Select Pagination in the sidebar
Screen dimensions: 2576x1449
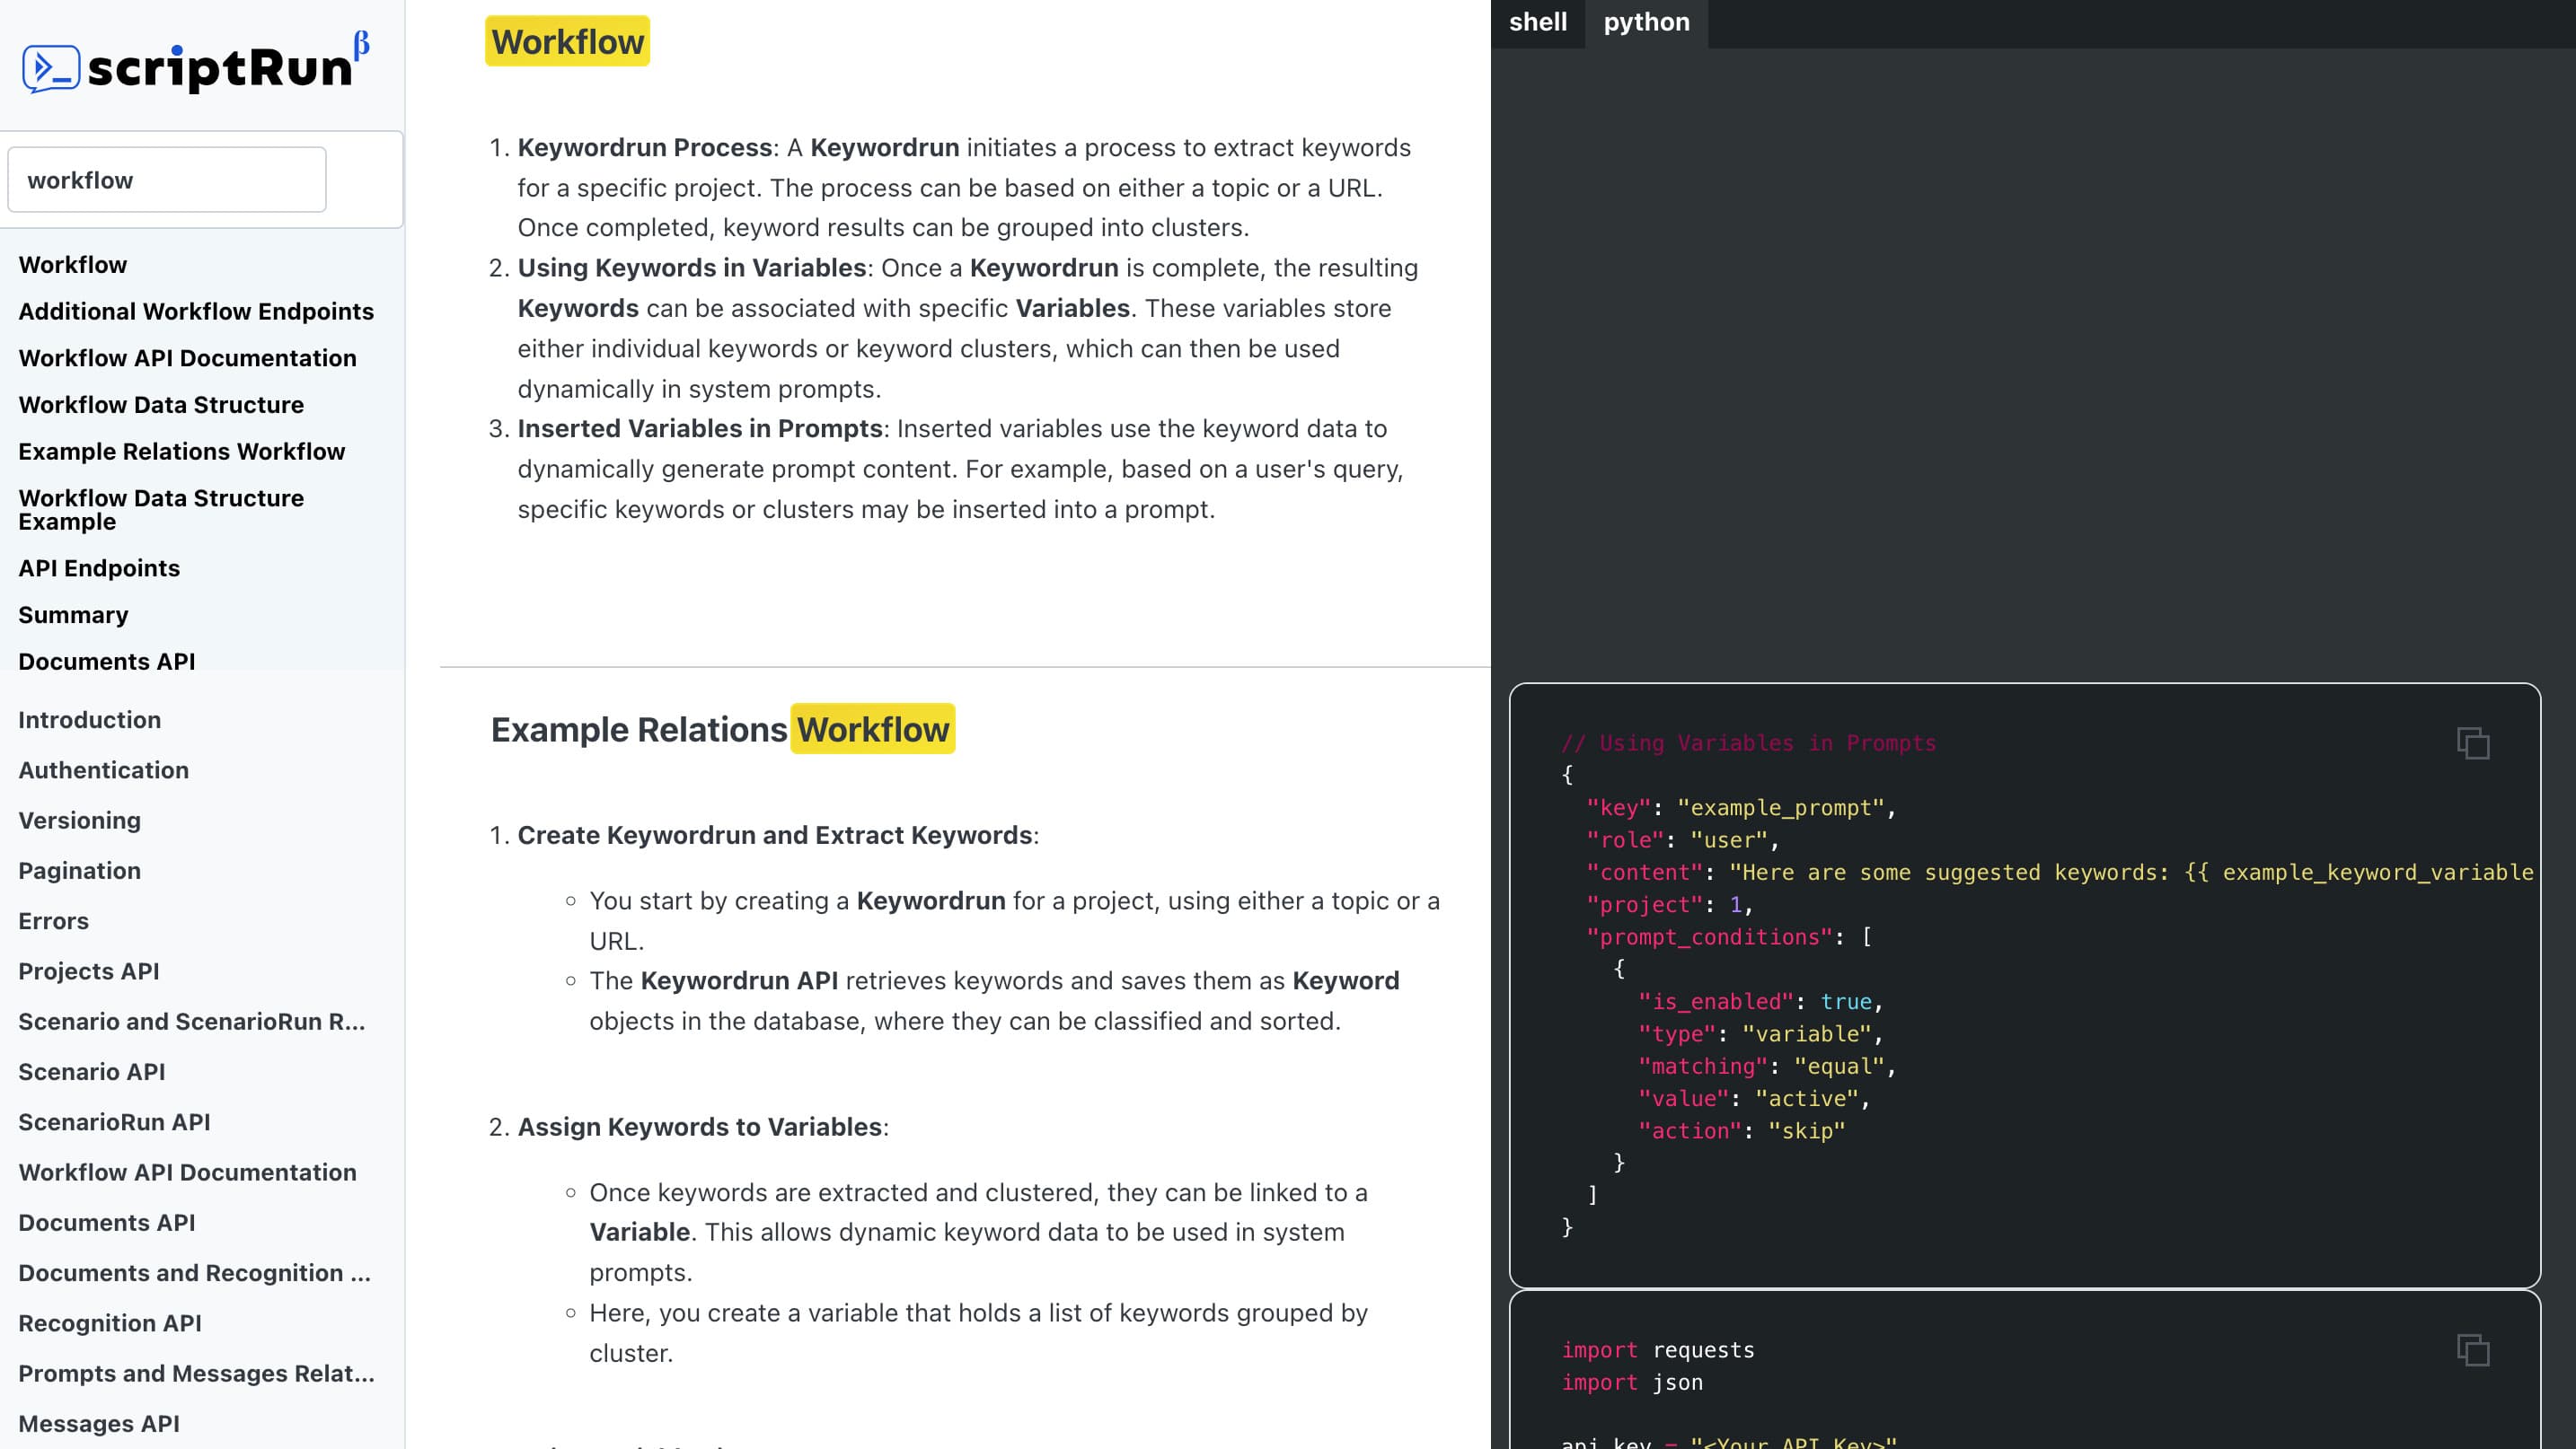pos(79,871)
